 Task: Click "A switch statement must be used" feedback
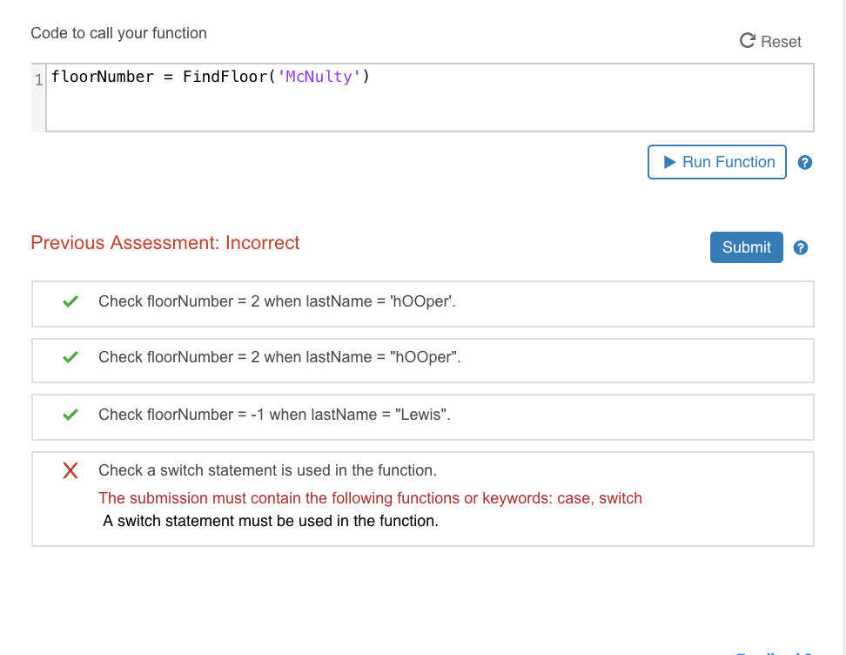click(x=271, y=521)
